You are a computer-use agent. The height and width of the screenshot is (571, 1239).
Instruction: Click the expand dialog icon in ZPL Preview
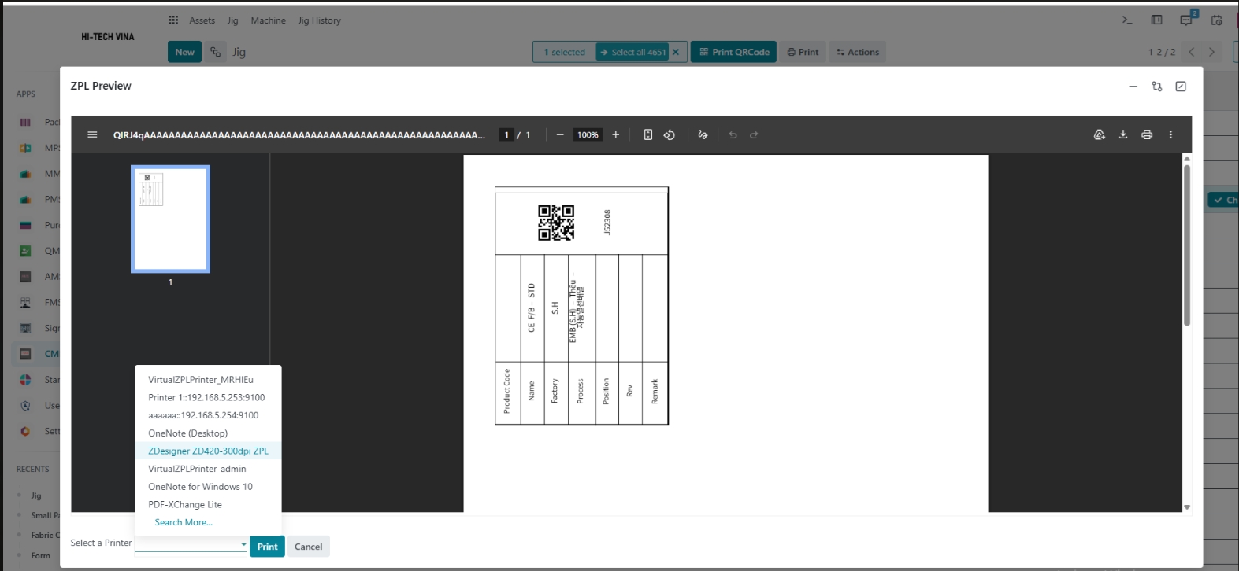click(1181, 87)
